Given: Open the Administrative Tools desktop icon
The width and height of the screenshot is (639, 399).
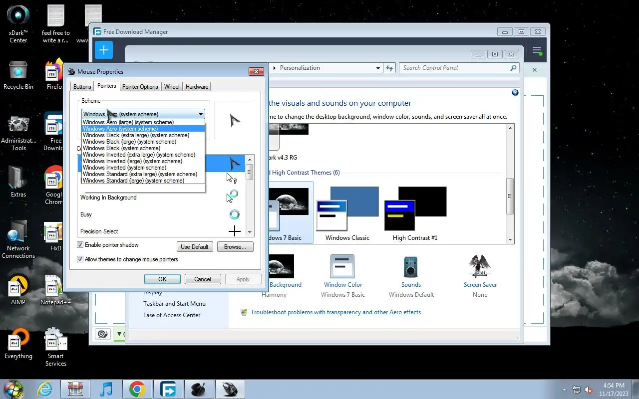Looking at the screenshot, I should [18, 133].
